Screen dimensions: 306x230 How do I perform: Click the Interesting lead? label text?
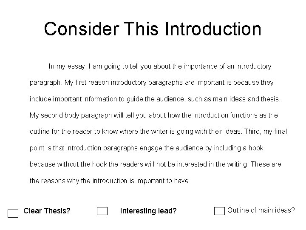(148, 211)
